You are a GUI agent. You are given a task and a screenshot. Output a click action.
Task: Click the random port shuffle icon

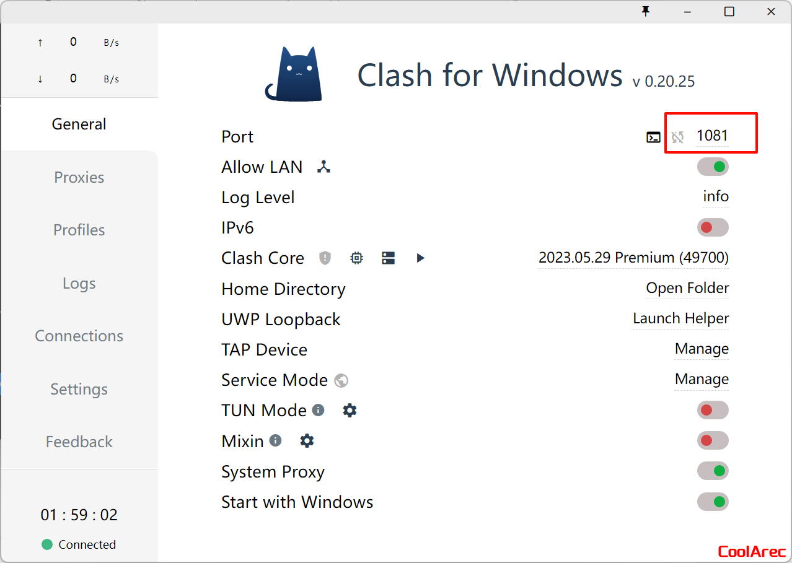tap(677, 137)
